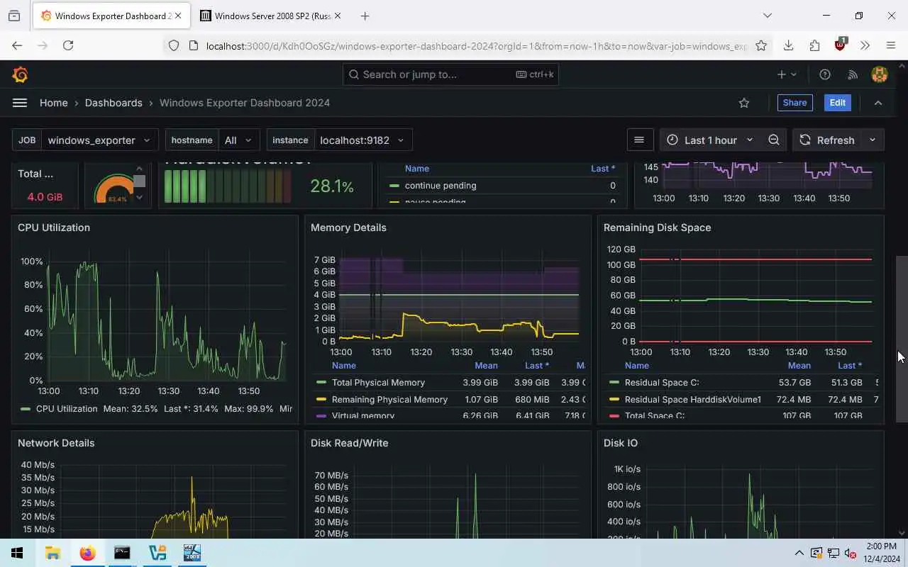List all tabs dropdown arrow
This screenshot has width=908, height=567.
(x=767, y=16)
